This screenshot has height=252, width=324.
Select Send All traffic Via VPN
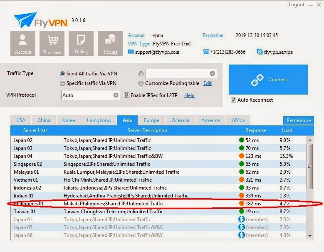click(62, 74)
